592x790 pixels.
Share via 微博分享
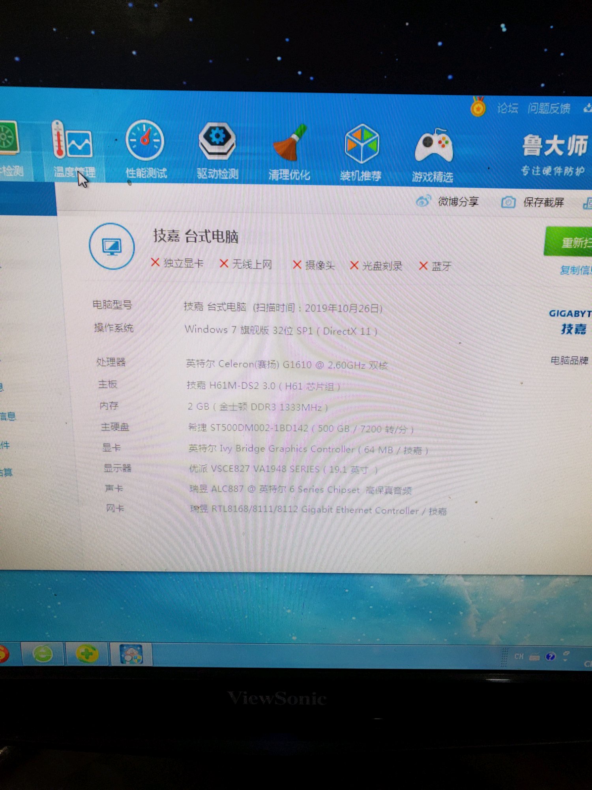click(447, 202)
